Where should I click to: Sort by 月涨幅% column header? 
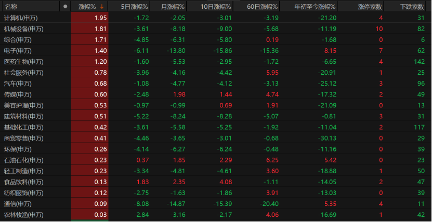(173, 7)
